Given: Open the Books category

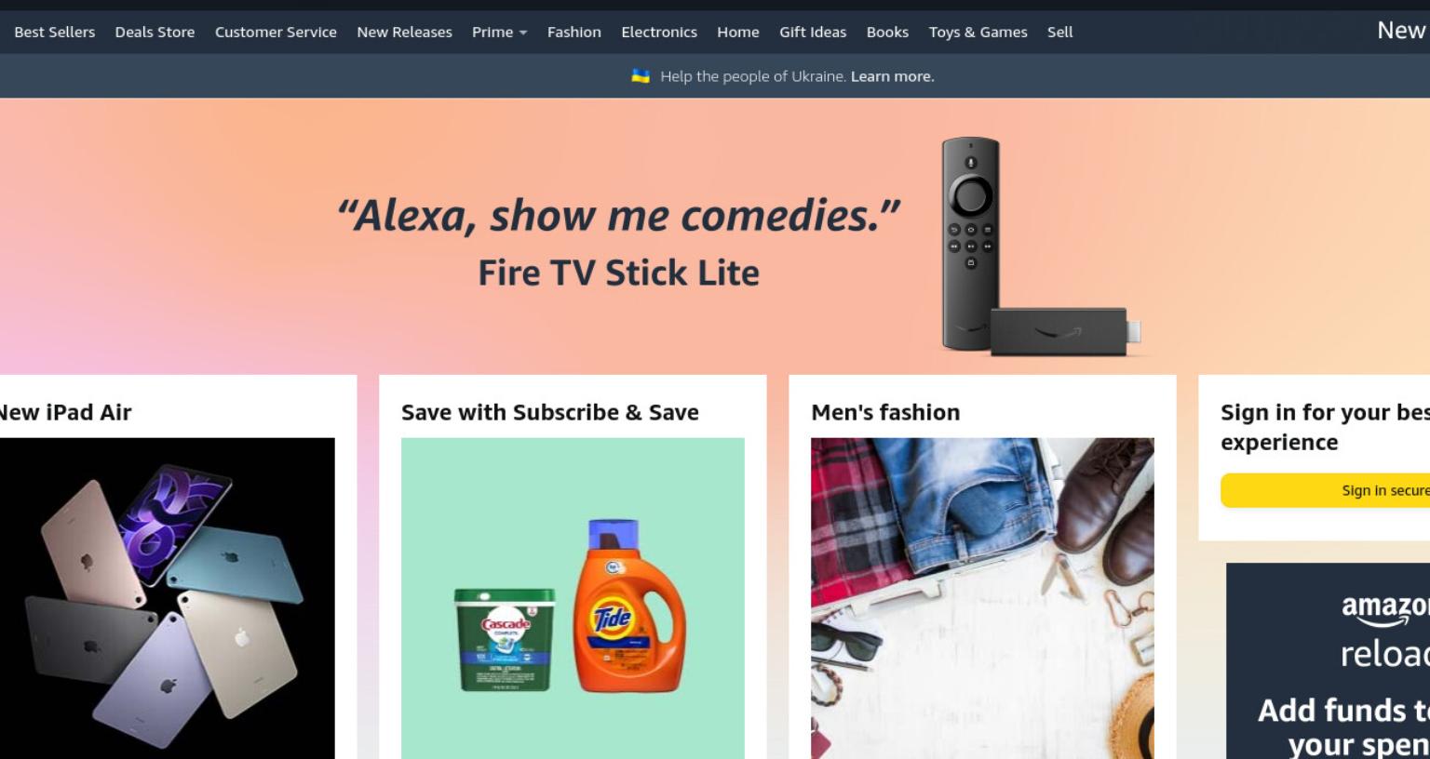Looking at the screenshot, I should click(x=887, y=32).
